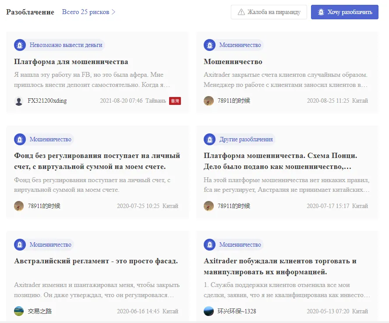389x323 pixels.
Task: Click the username FX321200xding
Action: pos(47,100)
